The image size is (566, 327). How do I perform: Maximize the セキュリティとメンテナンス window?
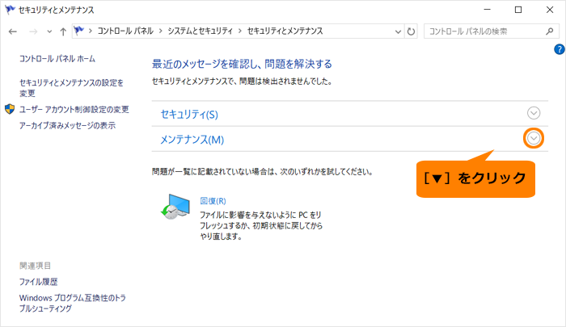[518, 10]
